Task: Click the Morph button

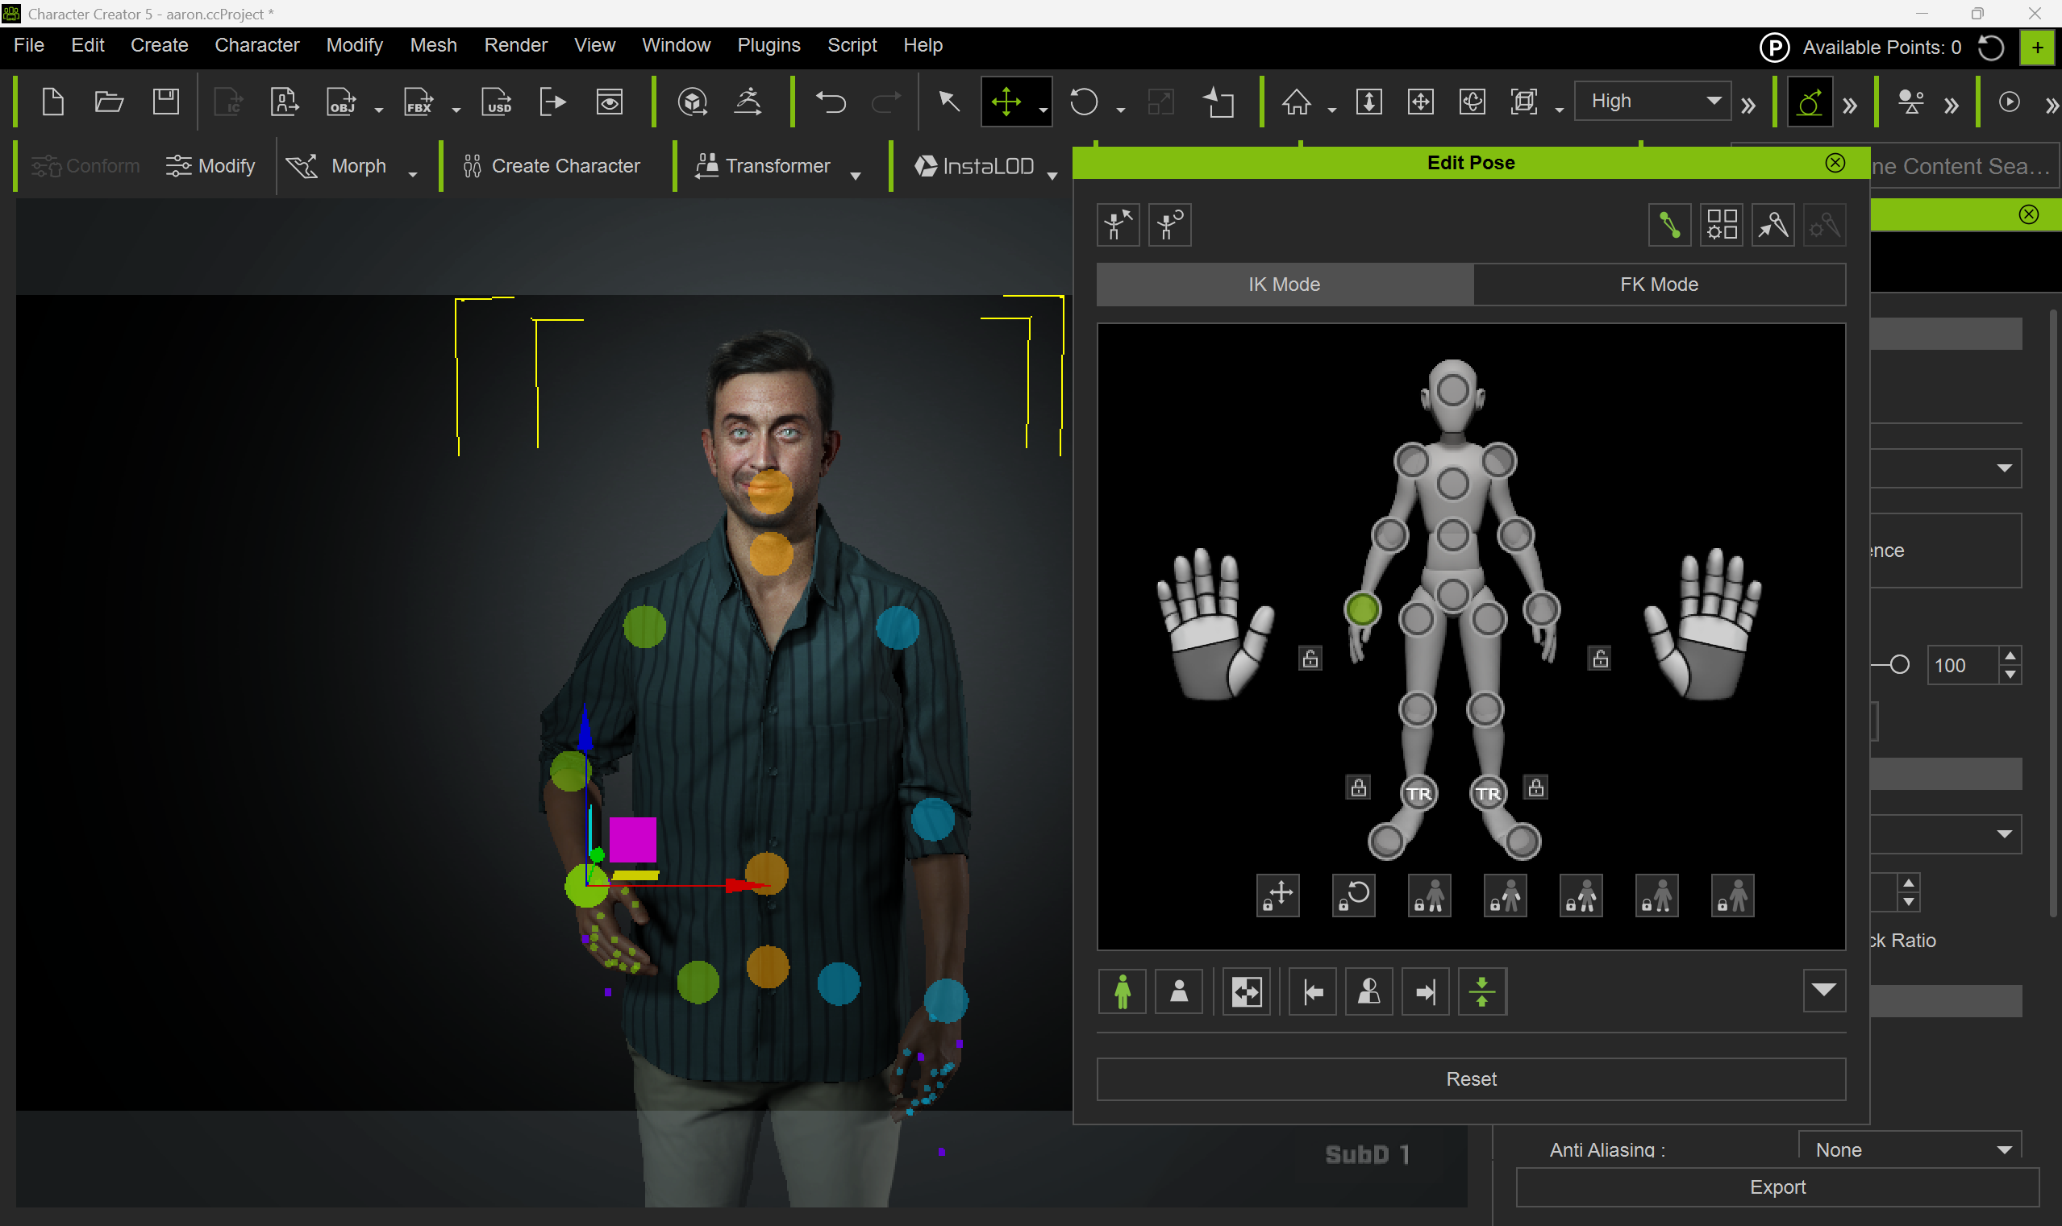Action: [x=338, y=166]
